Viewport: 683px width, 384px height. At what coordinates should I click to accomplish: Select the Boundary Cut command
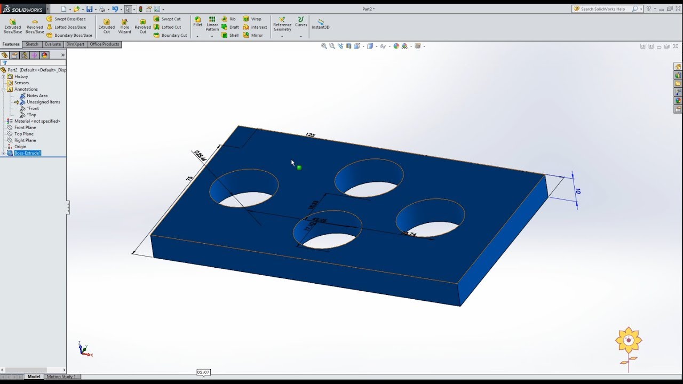(170, 35)
